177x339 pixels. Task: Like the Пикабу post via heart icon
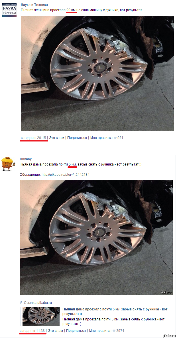click(x=114, y=331)
